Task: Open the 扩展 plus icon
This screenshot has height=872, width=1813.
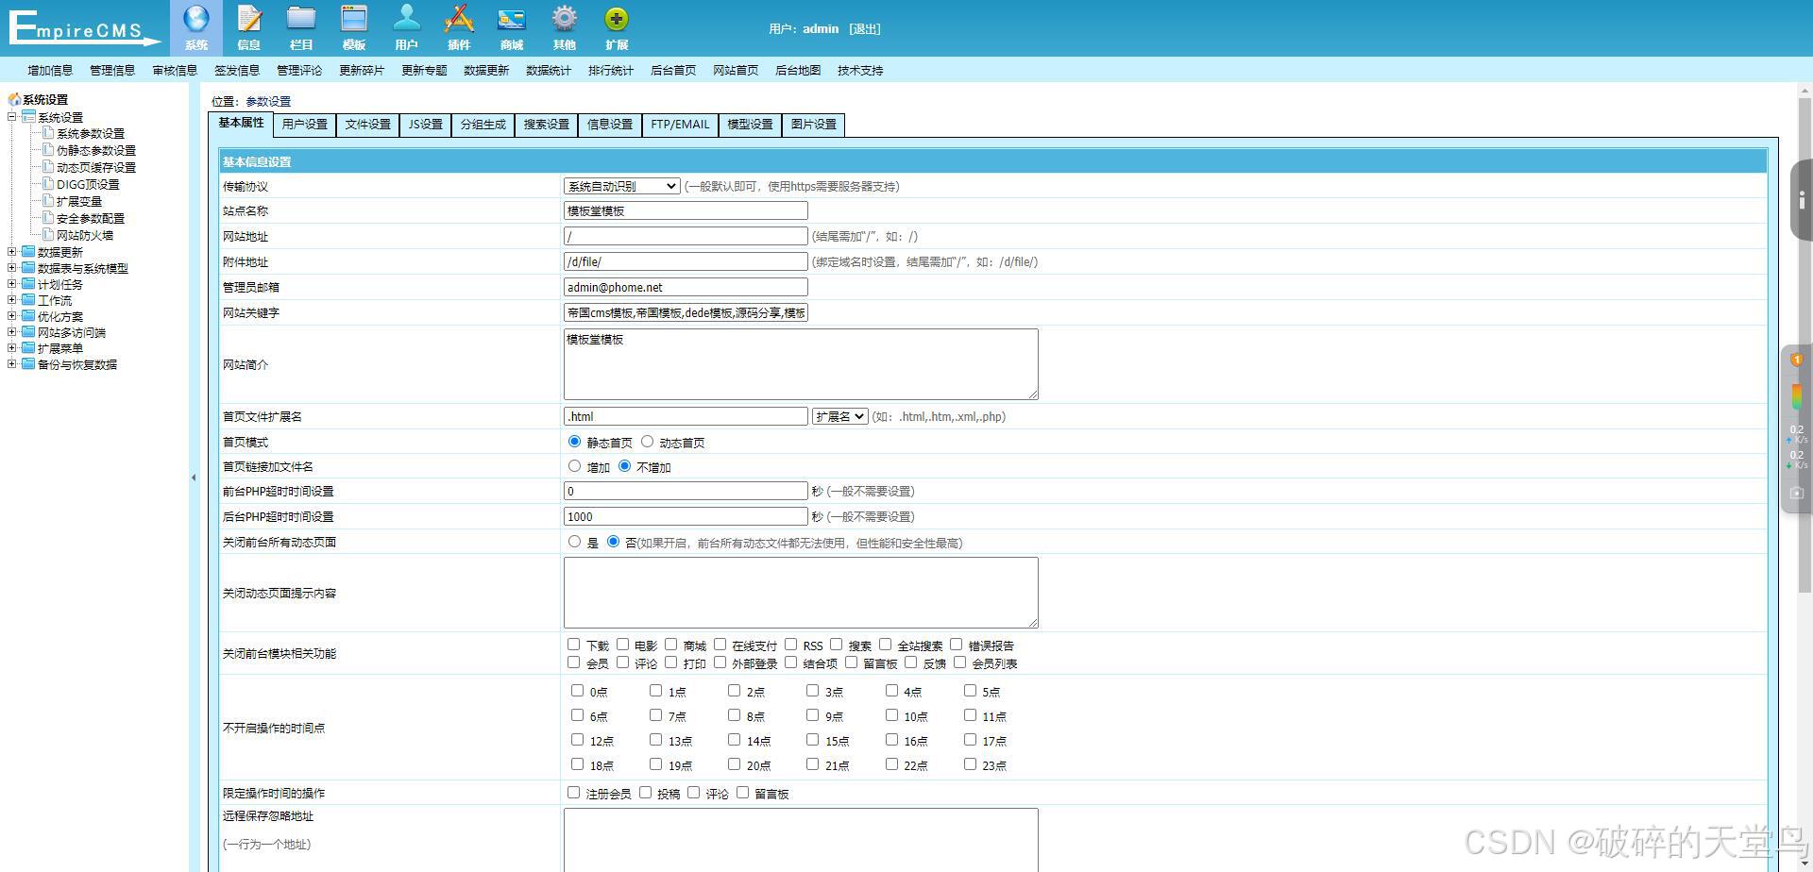Action: click(617, 27)
